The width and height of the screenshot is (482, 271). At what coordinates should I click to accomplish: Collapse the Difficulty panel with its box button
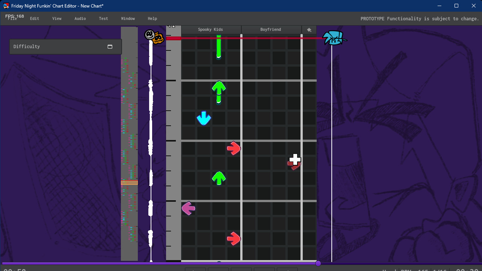click(110, 47)
